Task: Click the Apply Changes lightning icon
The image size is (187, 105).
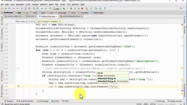Action: click(67, 8)
